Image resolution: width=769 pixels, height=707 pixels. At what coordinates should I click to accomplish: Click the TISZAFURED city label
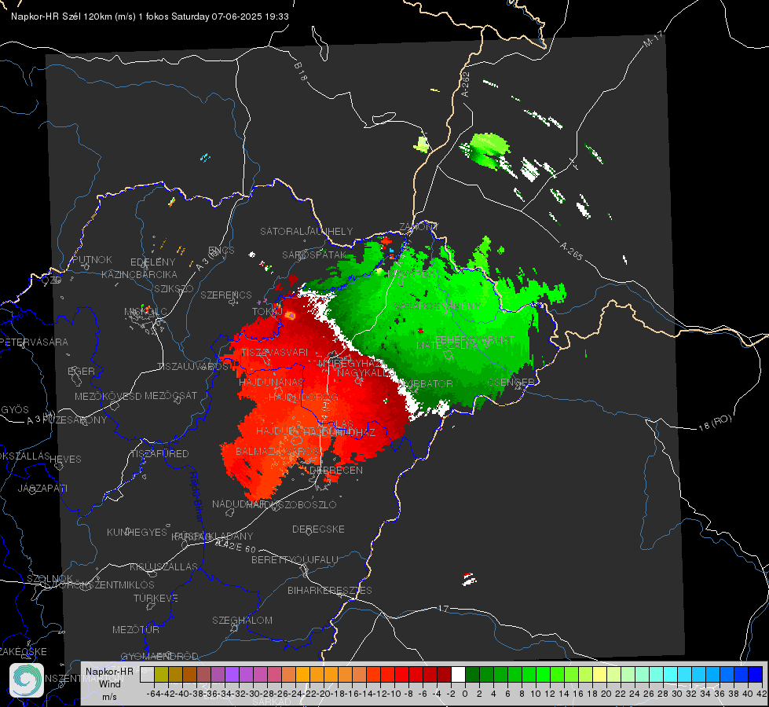(x=159, y=454)
